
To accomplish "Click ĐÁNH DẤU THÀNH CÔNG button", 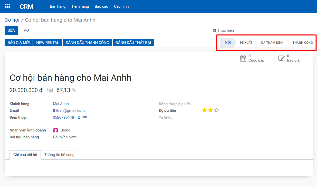I will [87, 43].
